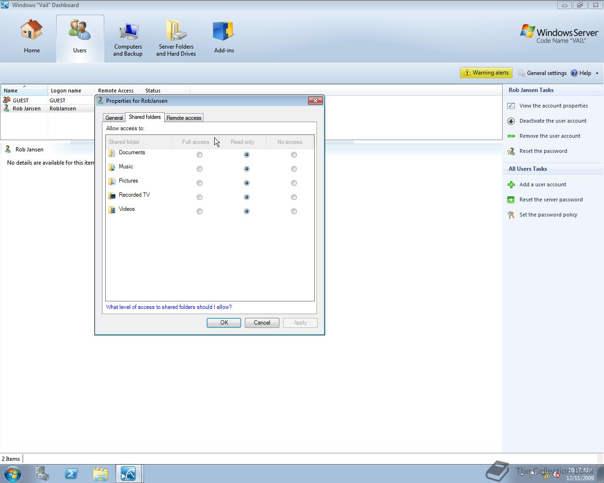This screenshot has width=604, height=483.
Task: Click Remove the user account icon
Action: [511, 136]
